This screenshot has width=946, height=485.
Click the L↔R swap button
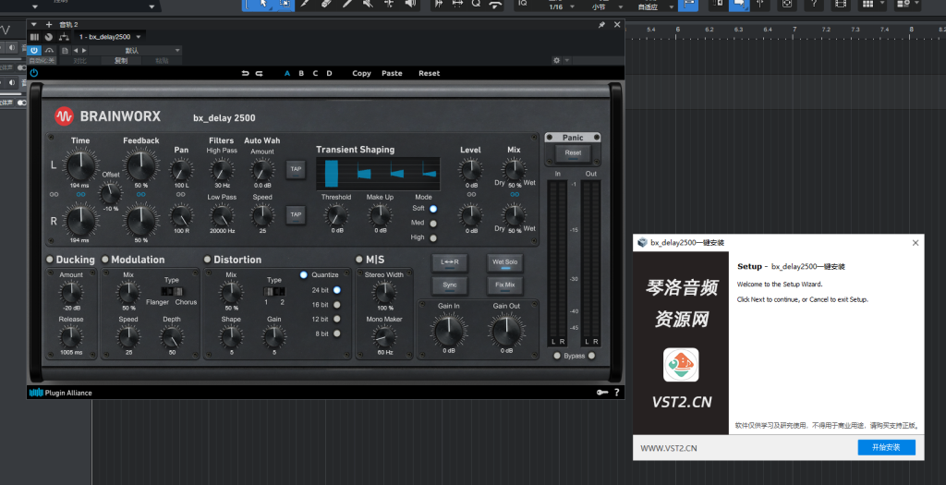tap(450, 262)
